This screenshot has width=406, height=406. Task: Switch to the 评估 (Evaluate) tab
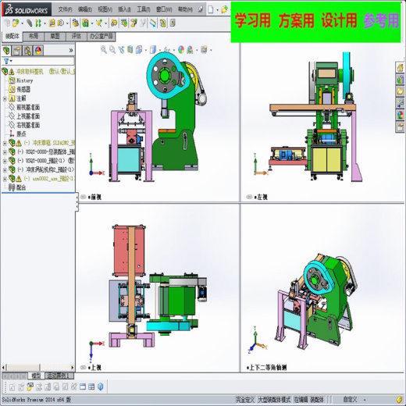pos(76,36)
